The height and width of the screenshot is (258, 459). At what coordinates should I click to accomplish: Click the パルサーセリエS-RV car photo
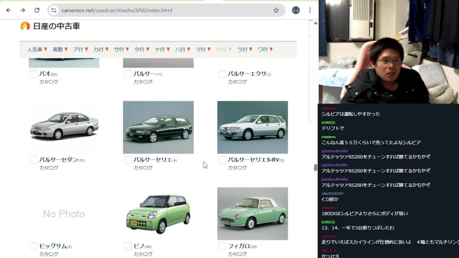(252, 127)
